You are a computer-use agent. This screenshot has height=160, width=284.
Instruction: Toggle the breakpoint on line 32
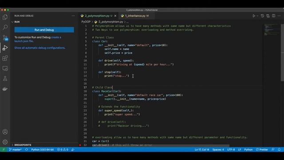click(x=80, y=145)
